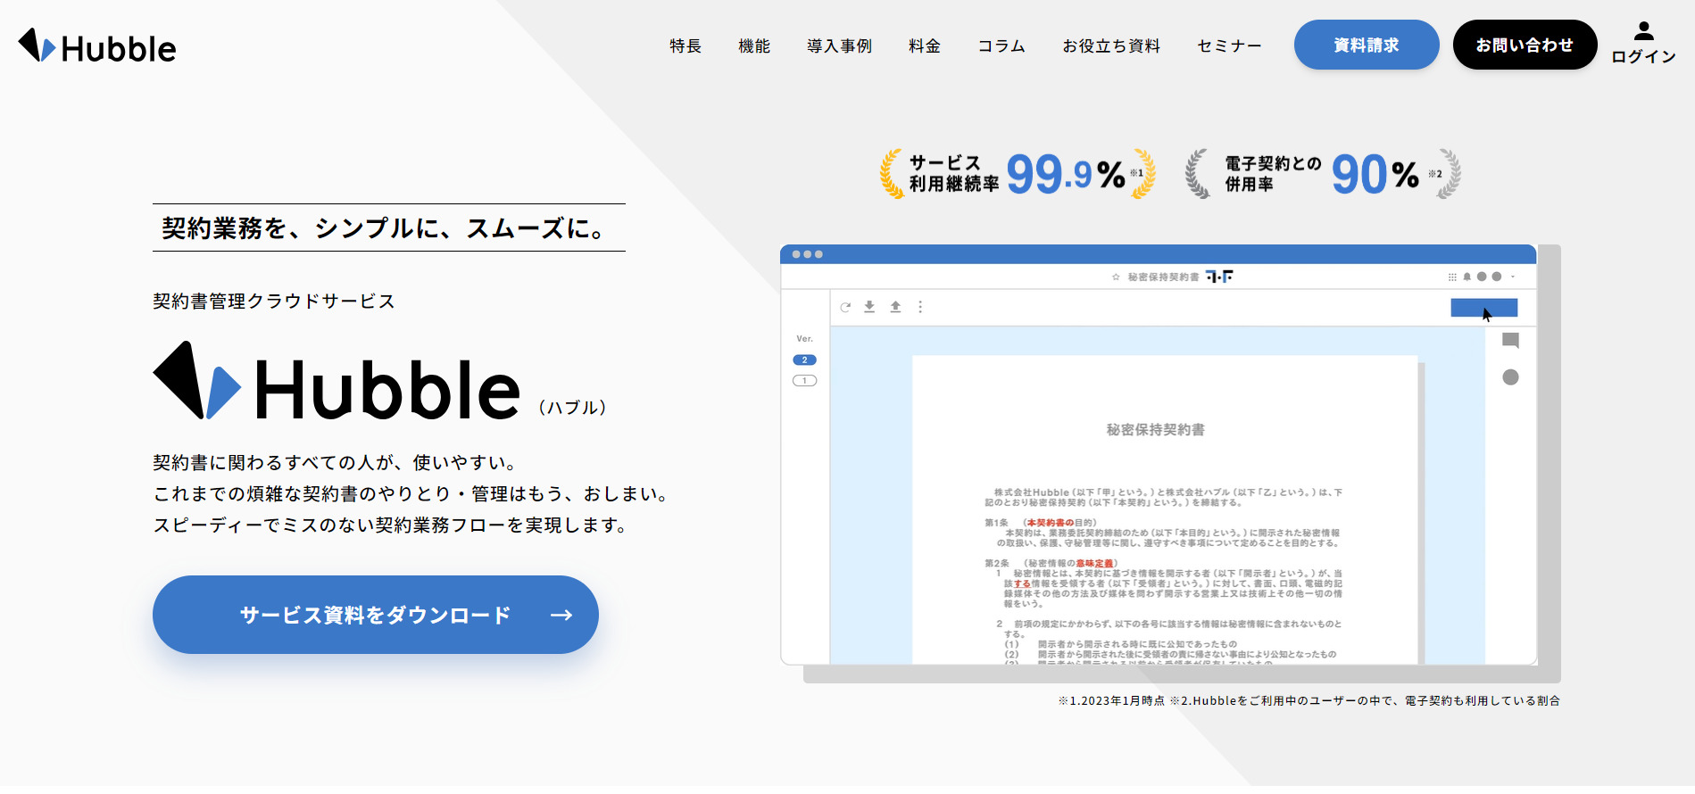Click the 資料請求 button
This screenshot has width=1695, height=794.
click(1367, 45)
